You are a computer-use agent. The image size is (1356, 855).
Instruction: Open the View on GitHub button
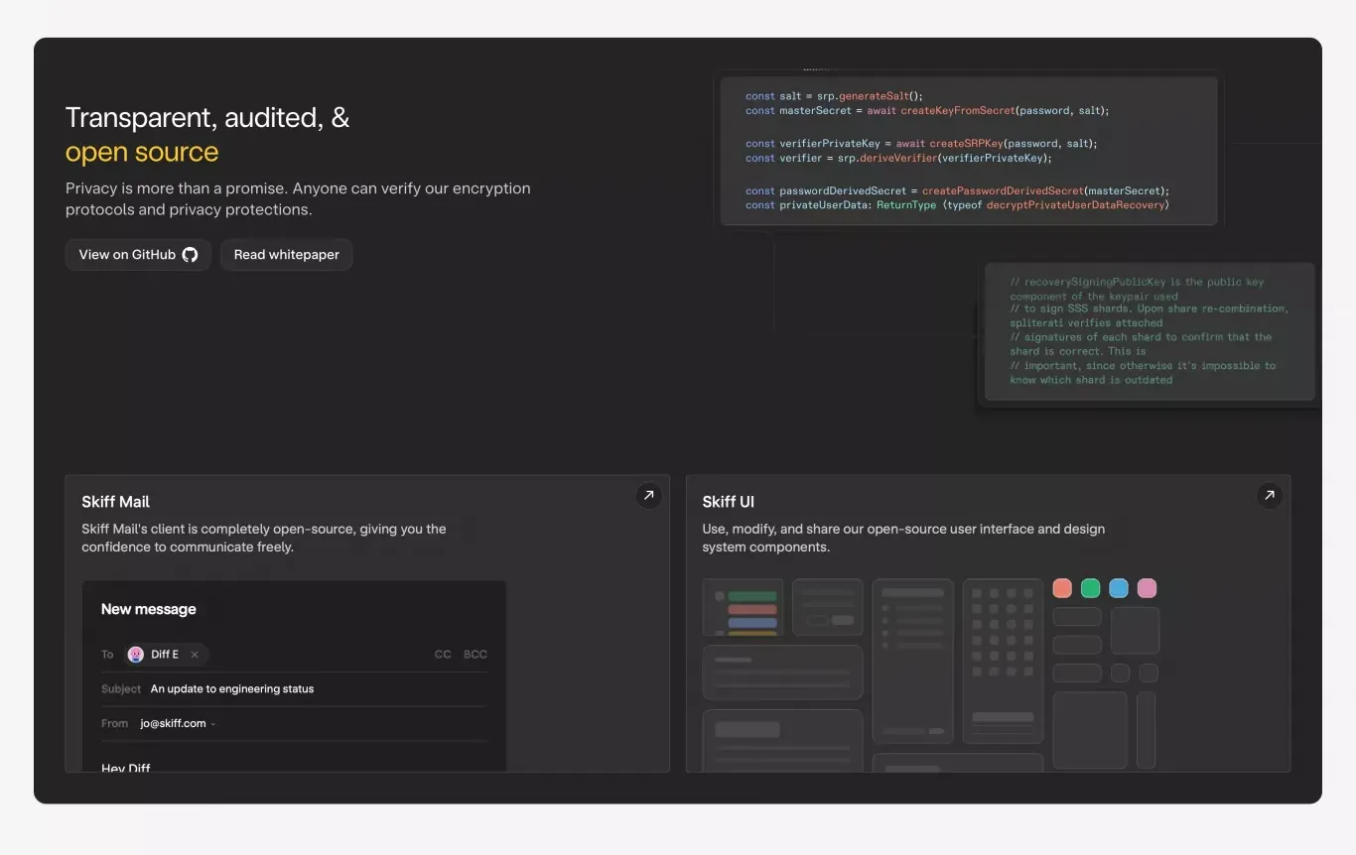click(x=138, y=255)
